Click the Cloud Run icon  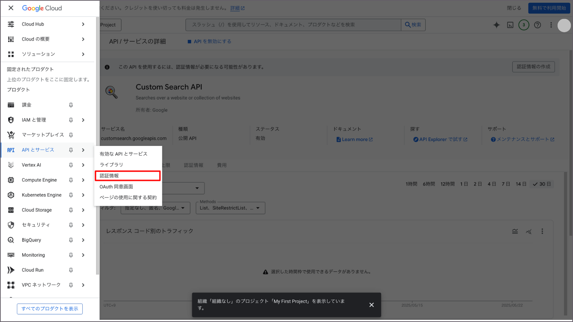coord(11,270)
